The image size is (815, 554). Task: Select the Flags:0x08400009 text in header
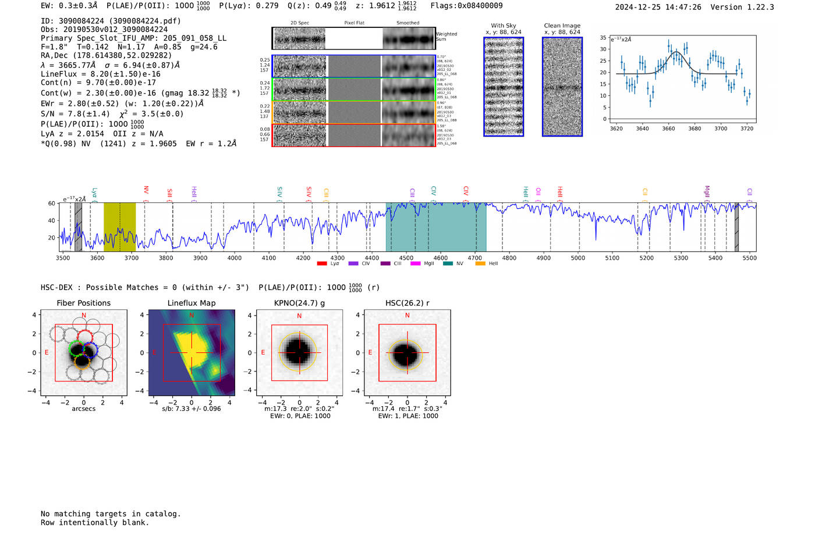(466, 6)
